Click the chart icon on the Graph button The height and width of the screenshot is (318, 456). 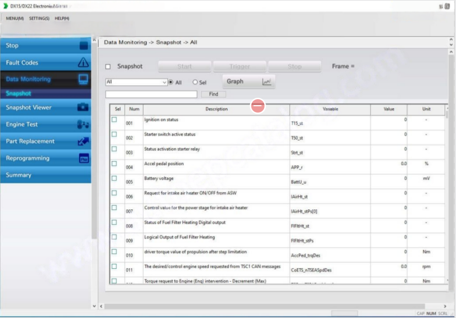pyautogui.click(x=266, y=82)
